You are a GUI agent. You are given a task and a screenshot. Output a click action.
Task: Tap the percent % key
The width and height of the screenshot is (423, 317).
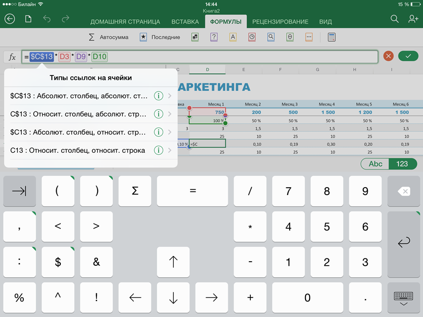click(x=19, y=298)
